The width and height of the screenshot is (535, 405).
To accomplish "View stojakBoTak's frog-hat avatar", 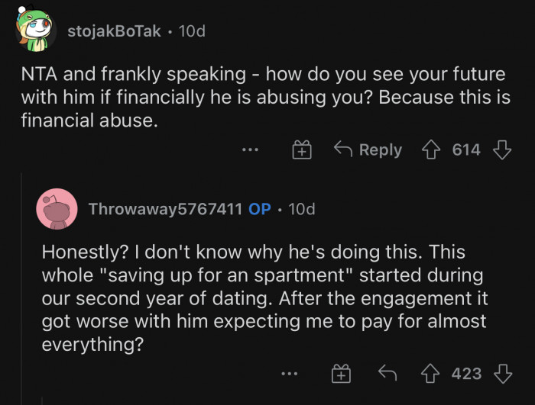I will click(x=34, y=30).
